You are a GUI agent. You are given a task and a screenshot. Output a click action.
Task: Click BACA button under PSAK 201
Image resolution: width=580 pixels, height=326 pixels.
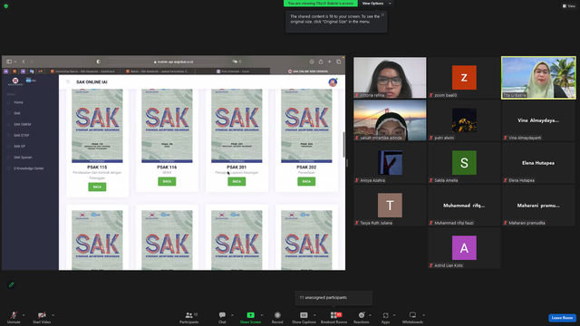pos(237,181)
